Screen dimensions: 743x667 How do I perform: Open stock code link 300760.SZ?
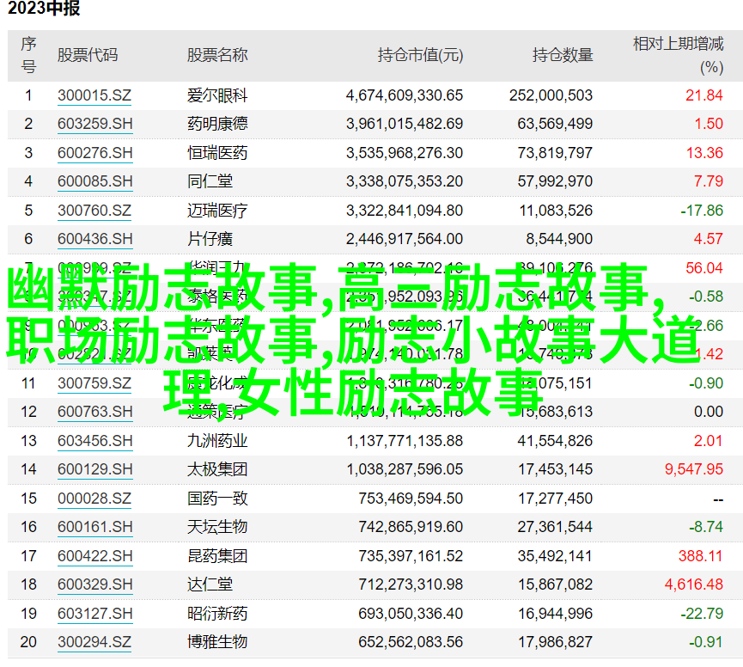point(94,210)
